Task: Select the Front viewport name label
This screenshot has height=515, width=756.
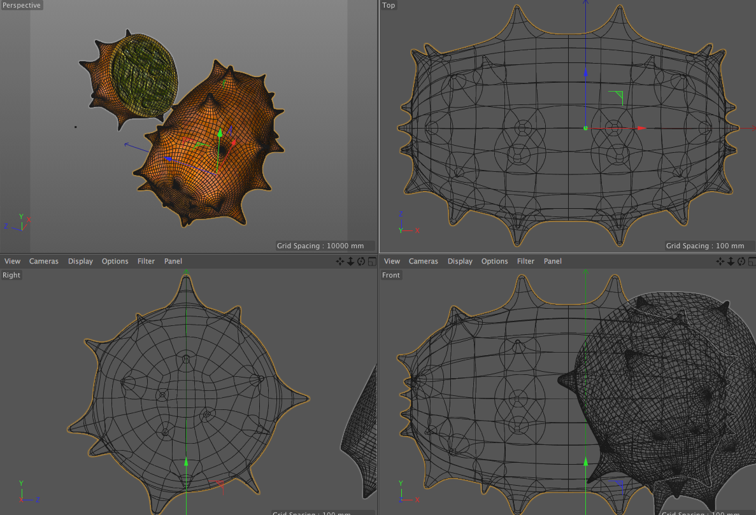Action: tap(391, 275)
